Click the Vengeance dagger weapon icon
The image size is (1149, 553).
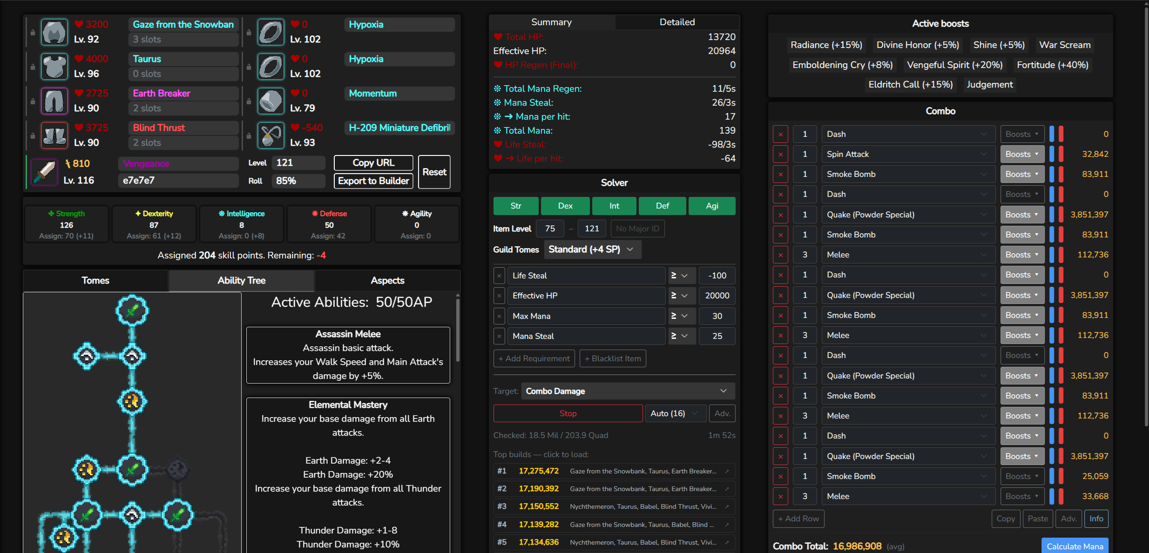(44, 172)
